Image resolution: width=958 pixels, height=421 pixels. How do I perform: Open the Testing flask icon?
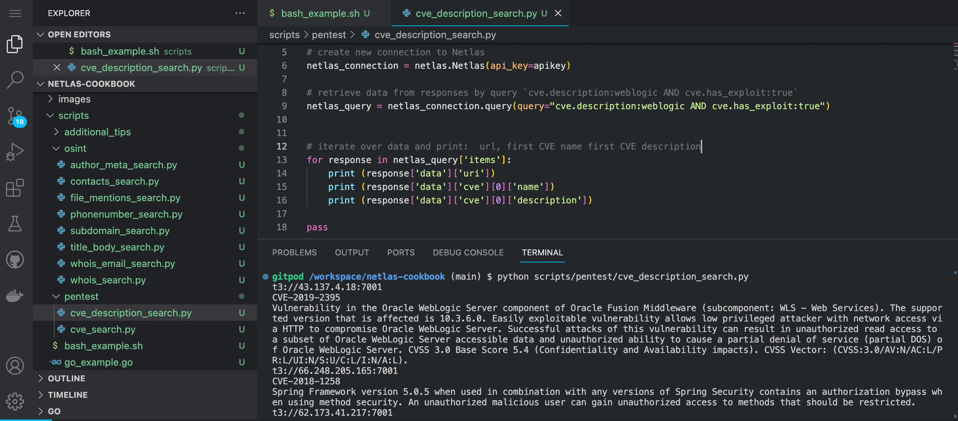15,224
